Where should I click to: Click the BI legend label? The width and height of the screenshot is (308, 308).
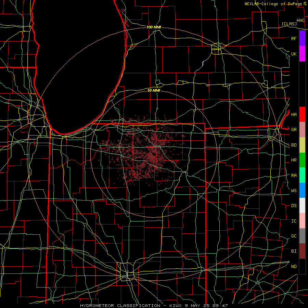pos(294,251)
